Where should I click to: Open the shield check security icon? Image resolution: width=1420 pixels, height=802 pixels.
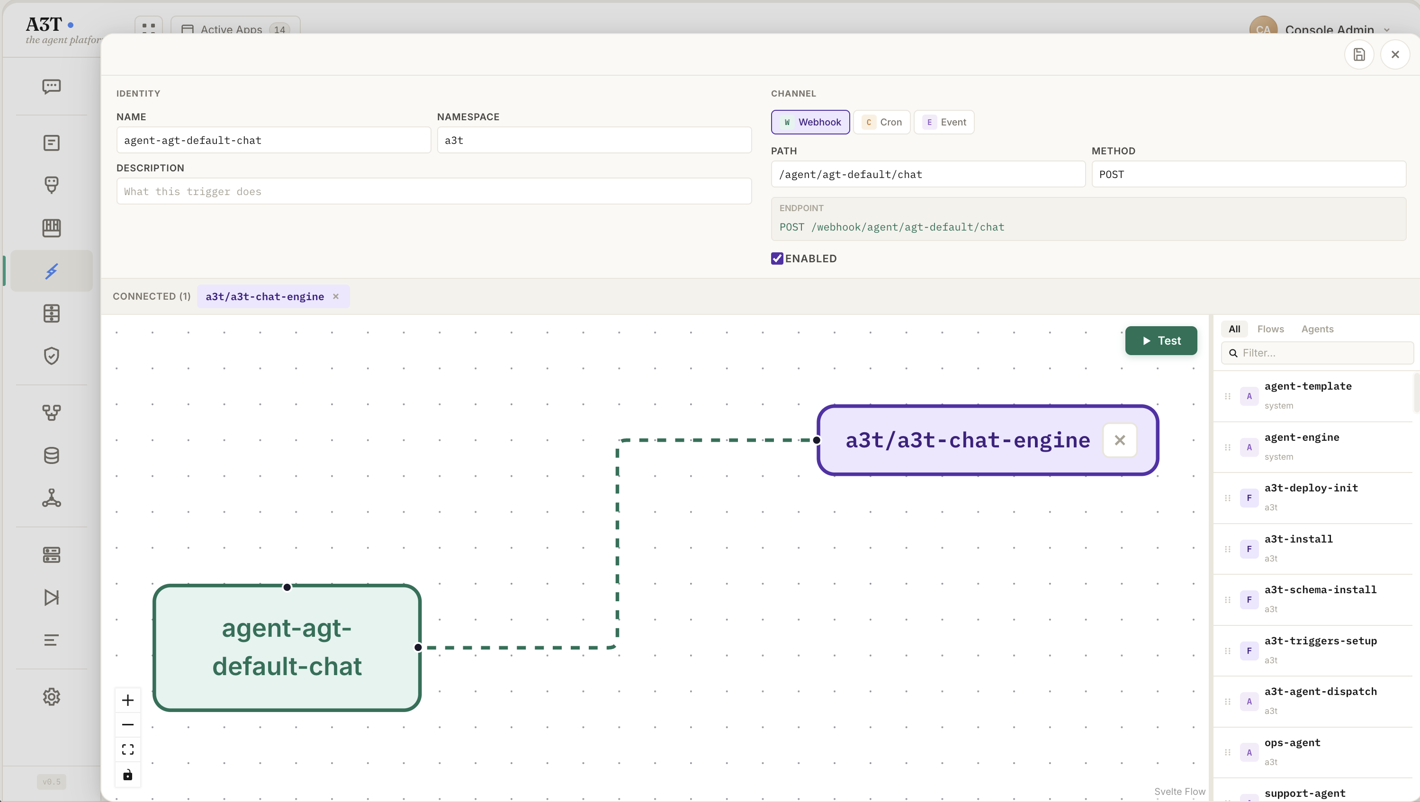(51, 356)
